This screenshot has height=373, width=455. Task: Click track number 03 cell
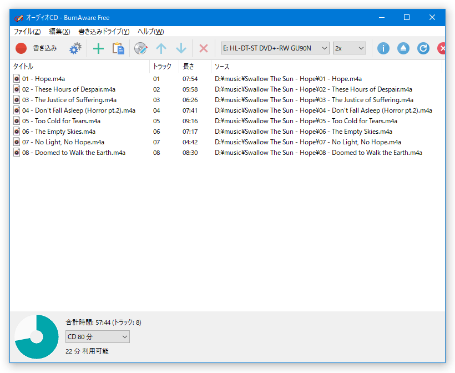(x=156, y=100)
